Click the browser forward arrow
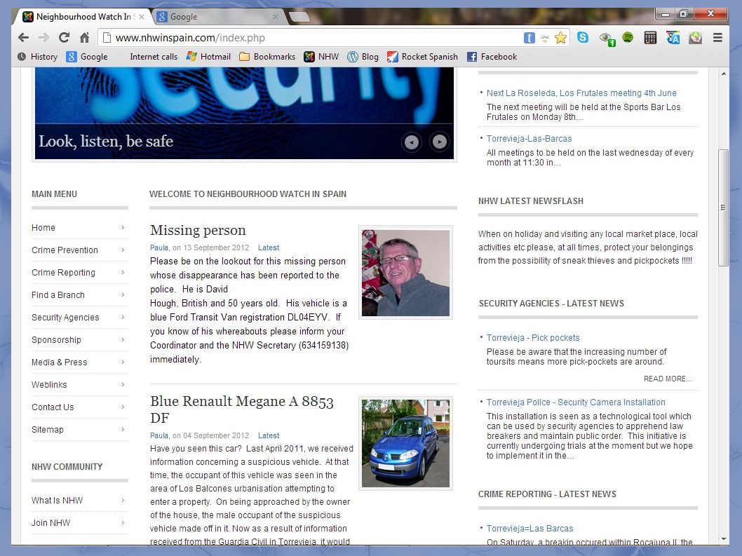742x556 pixels. 43,37
